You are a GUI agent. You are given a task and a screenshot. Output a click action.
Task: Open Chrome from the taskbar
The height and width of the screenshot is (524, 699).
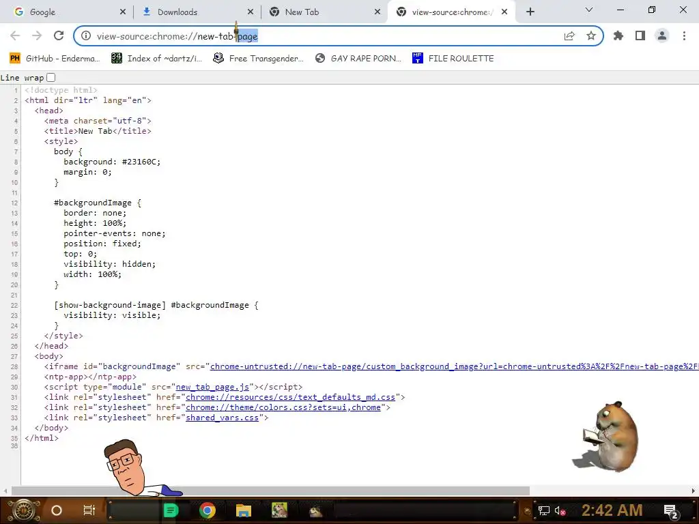click(x=208, y=510)
